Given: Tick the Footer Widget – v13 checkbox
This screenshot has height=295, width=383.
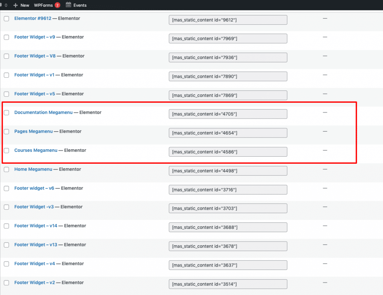Looking at the screenshot, I should 6,245.
